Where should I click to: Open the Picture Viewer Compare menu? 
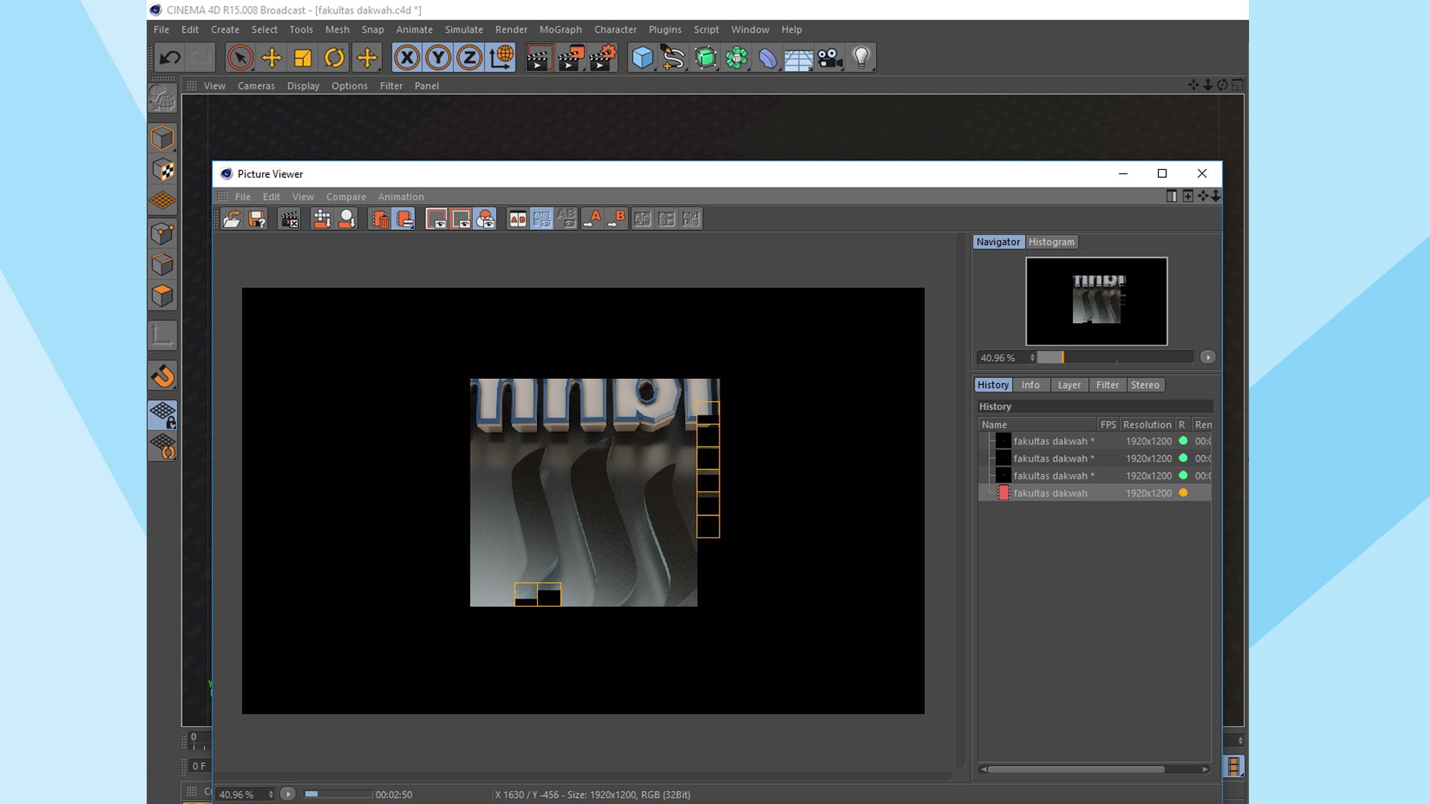pos(346,197)
